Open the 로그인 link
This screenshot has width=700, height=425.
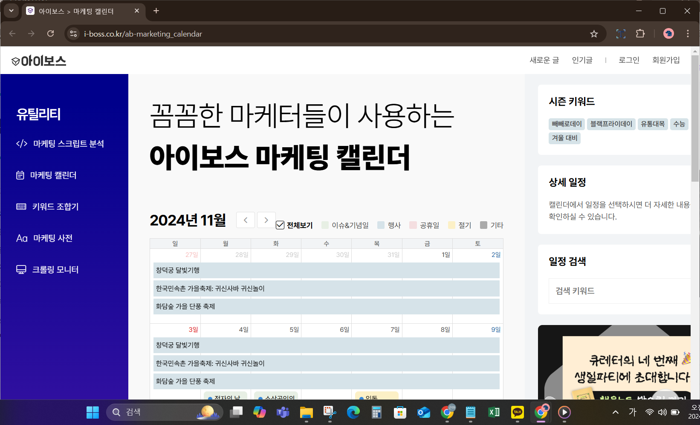[x=629, y=60]
